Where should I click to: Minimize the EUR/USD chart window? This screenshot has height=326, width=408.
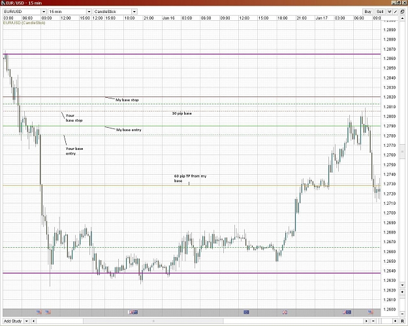tap(394, 3)
